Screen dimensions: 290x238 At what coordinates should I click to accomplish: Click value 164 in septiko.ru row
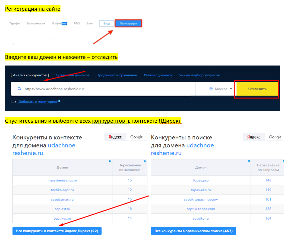coord(268,218)
